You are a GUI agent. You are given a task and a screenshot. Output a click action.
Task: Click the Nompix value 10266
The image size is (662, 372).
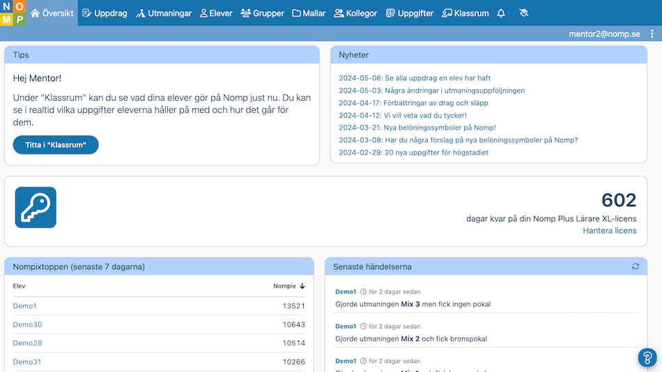point(294,362)
